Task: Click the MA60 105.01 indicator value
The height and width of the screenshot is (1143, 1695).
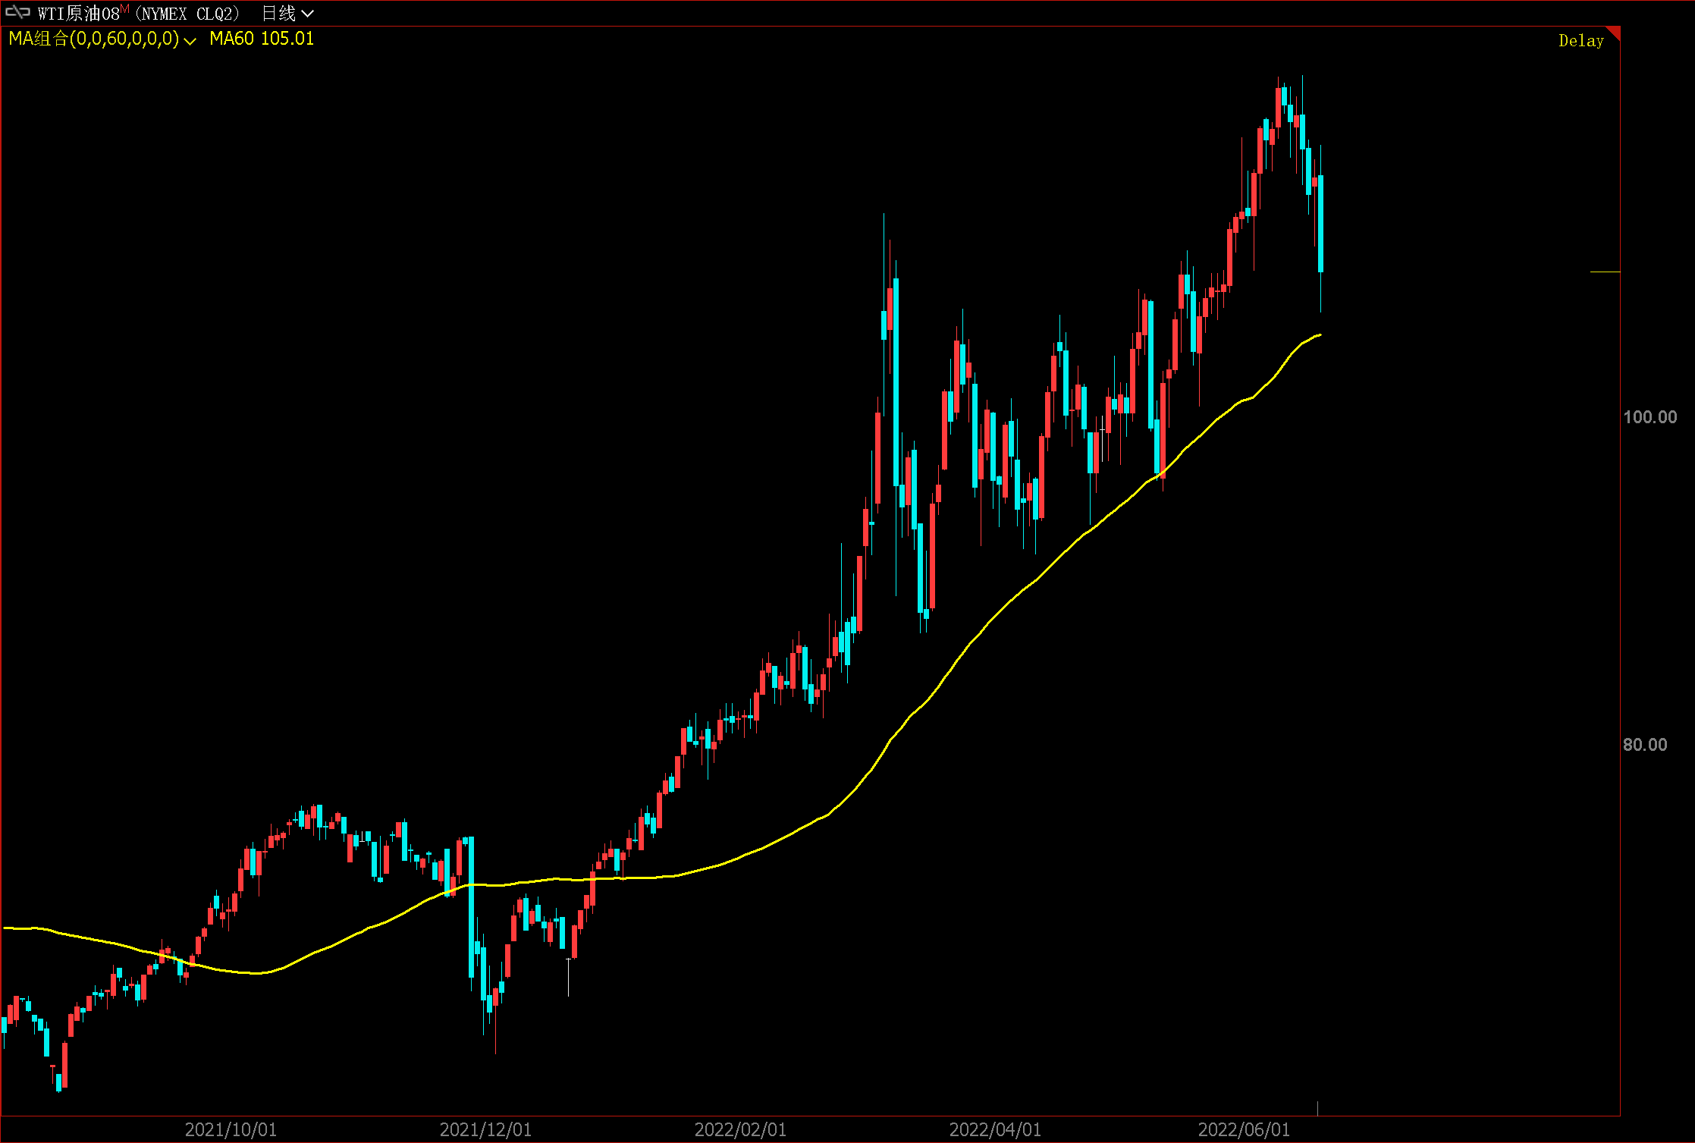Action: coord(262,39)
